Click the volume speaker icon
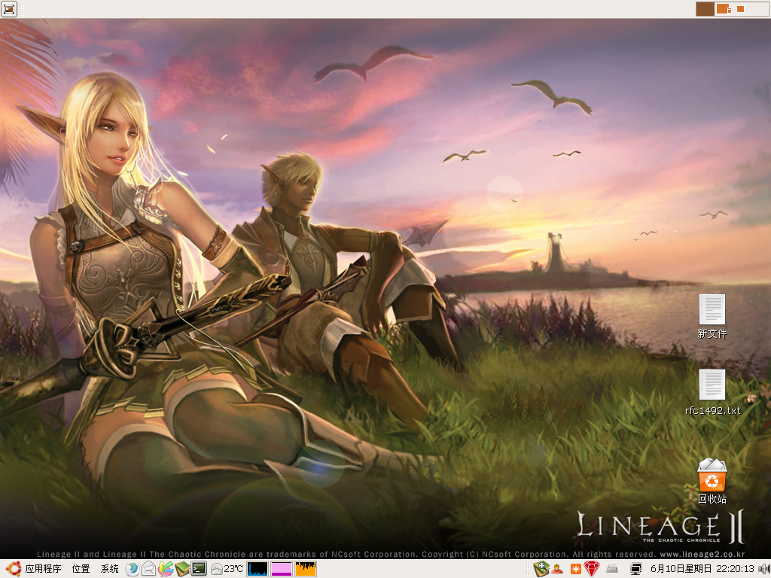771x578 pixels. 763,569
